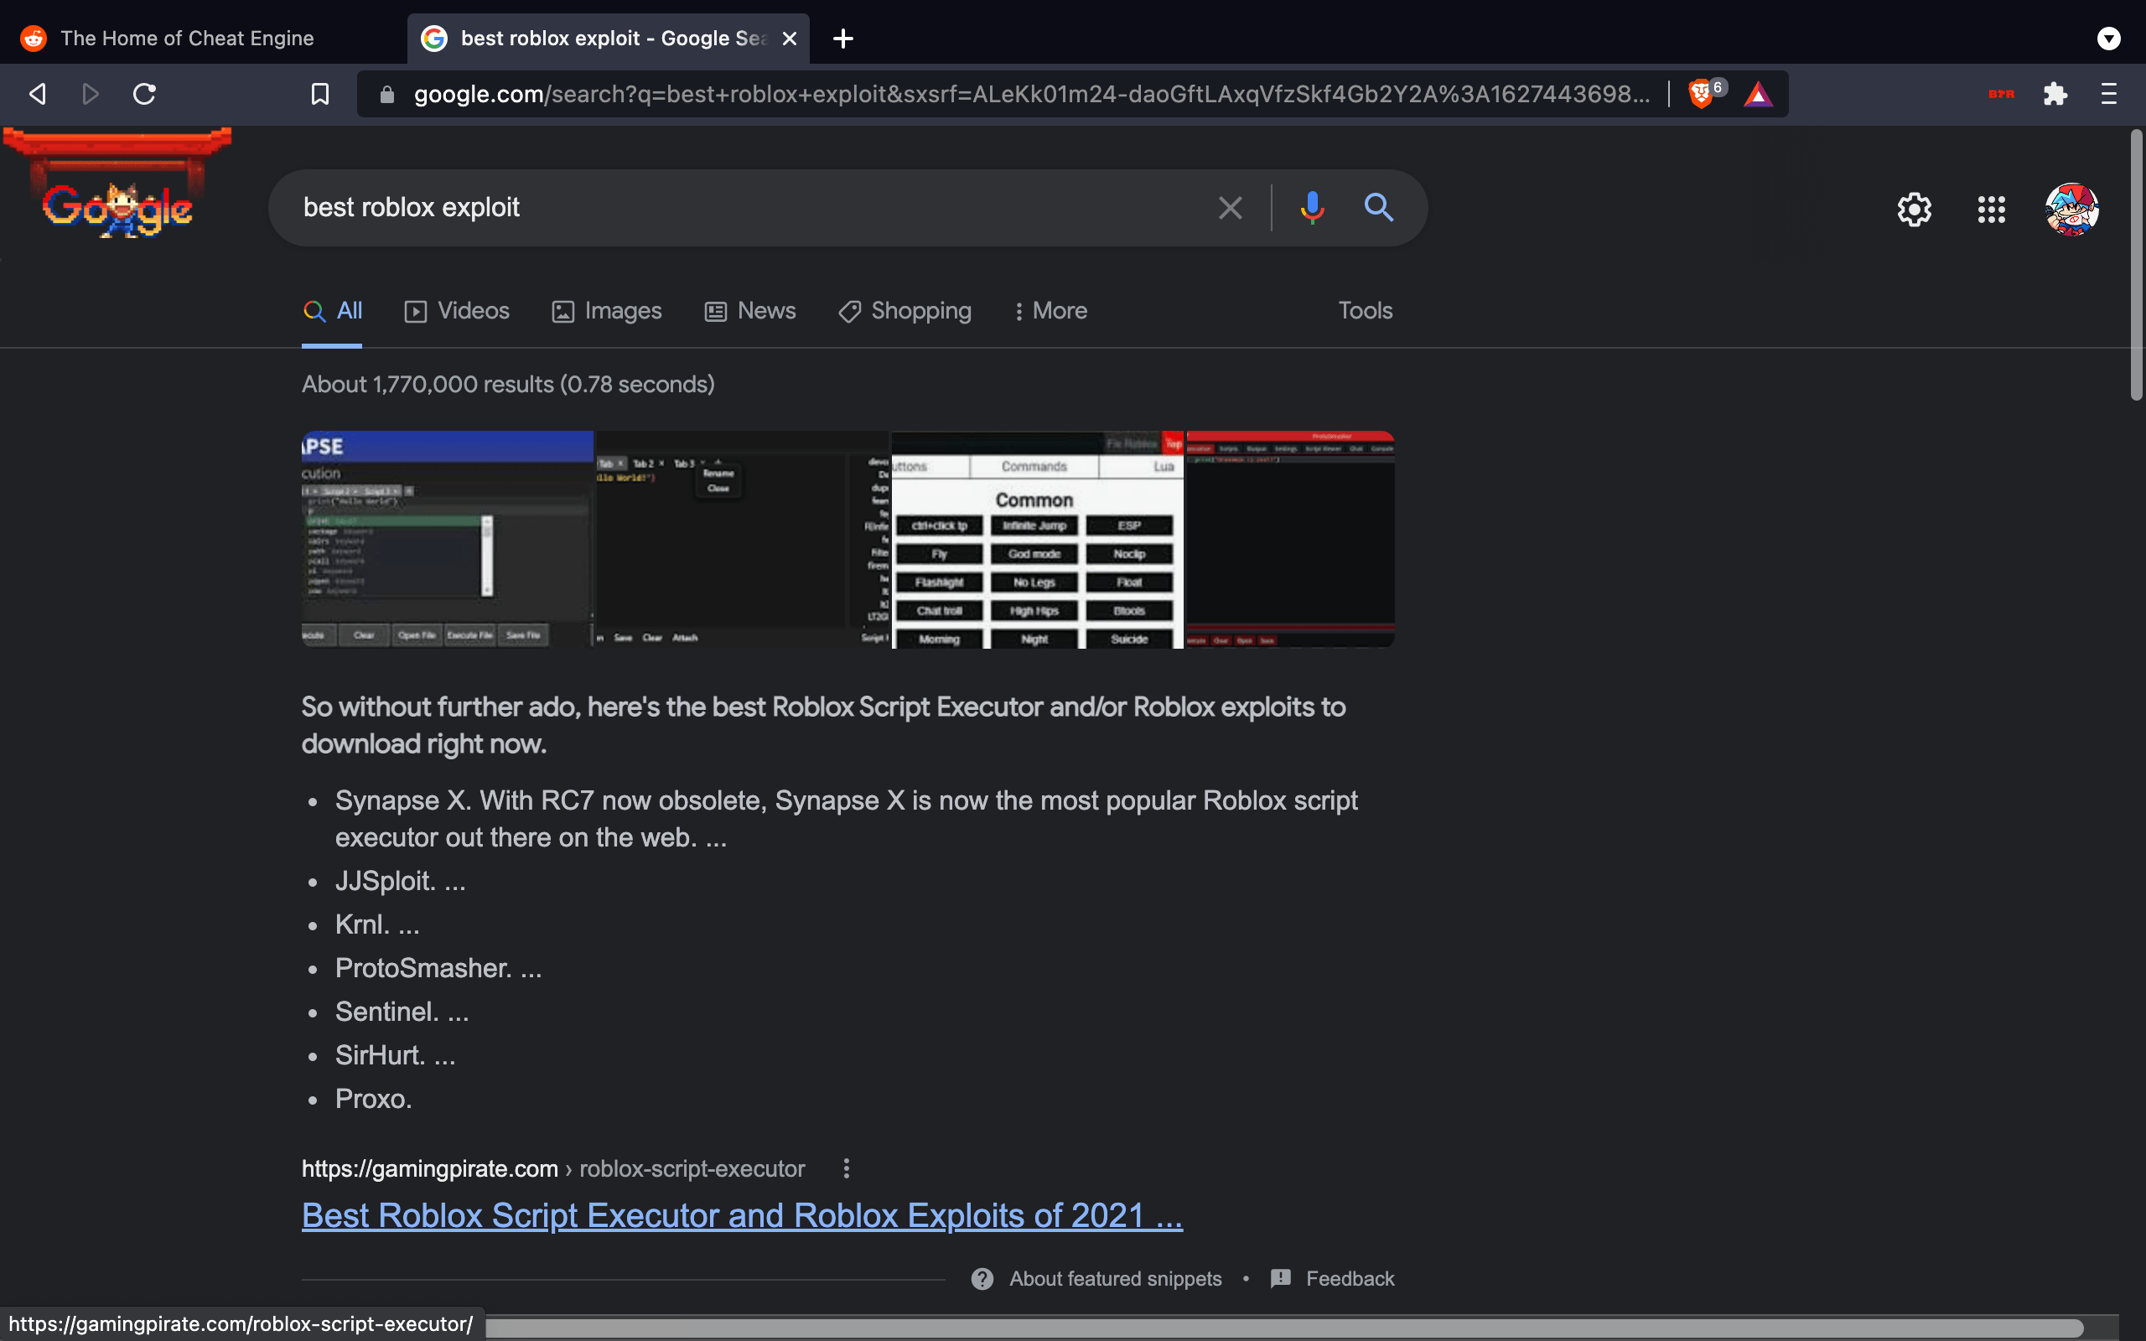Image resolution: width=2146 pixels, height=1341 pixels.
Task: Open the extensions puzzle piece menu
Action: tap(2055, 94)
